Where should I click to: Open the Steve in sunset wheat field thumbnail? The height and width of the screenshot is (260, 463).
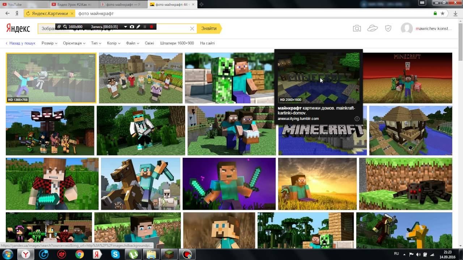[317, 184]
